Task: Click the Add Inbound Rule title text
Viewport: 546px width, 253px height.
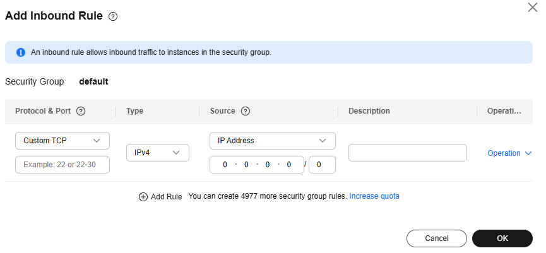Action: tap(54, 16)
